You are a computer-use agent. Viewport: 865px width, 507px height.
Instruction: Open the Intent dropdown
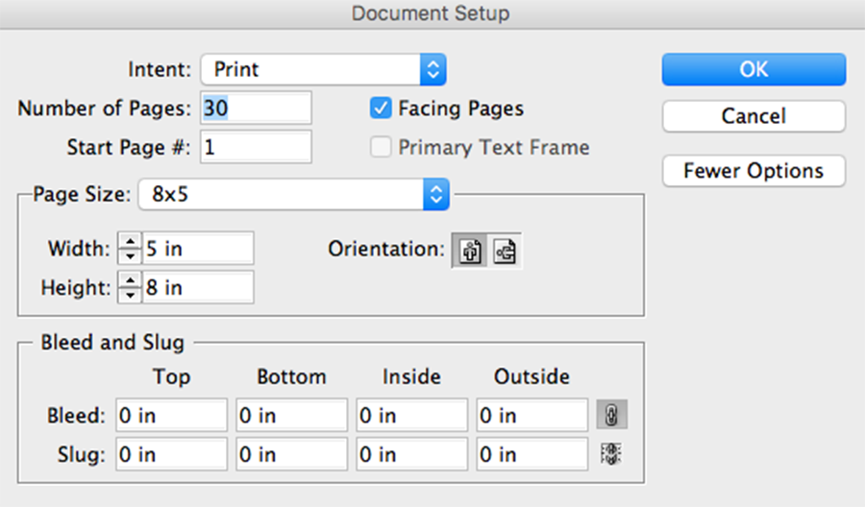tap(324, 69)
